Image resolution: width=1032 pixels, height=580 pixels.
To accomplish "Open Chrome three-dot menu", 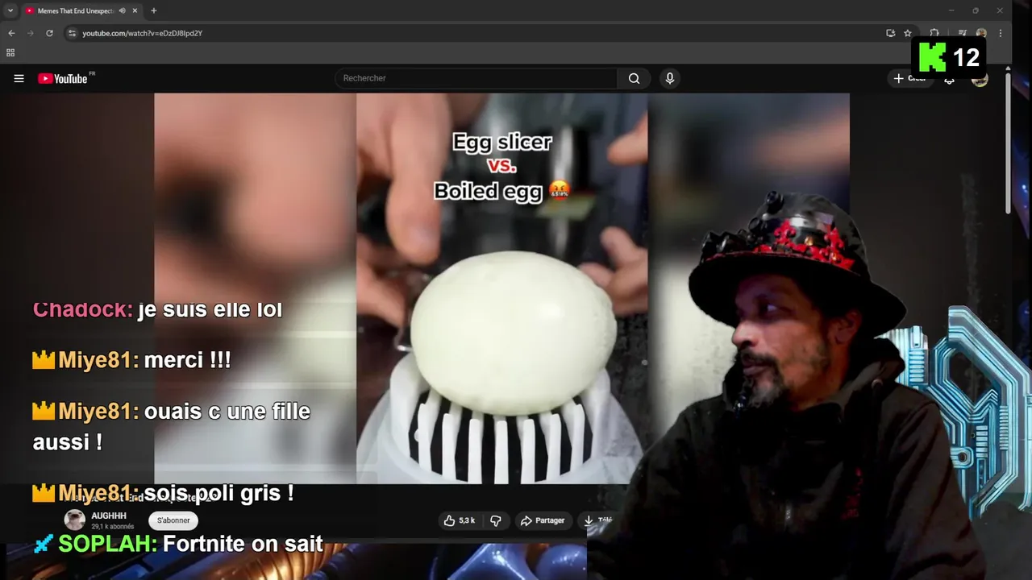I will coord(1001,33).
